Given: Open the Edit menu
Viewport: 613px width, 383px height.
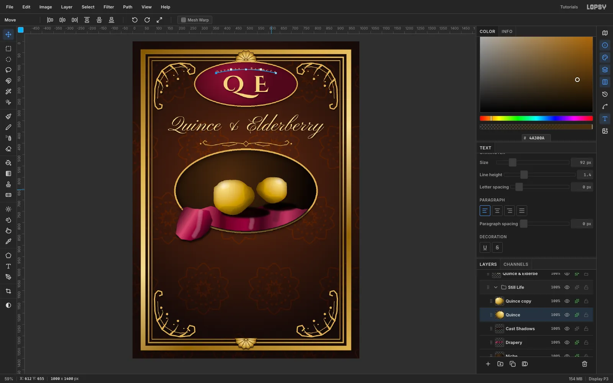Looking at the screenshot, I should 26,7.
